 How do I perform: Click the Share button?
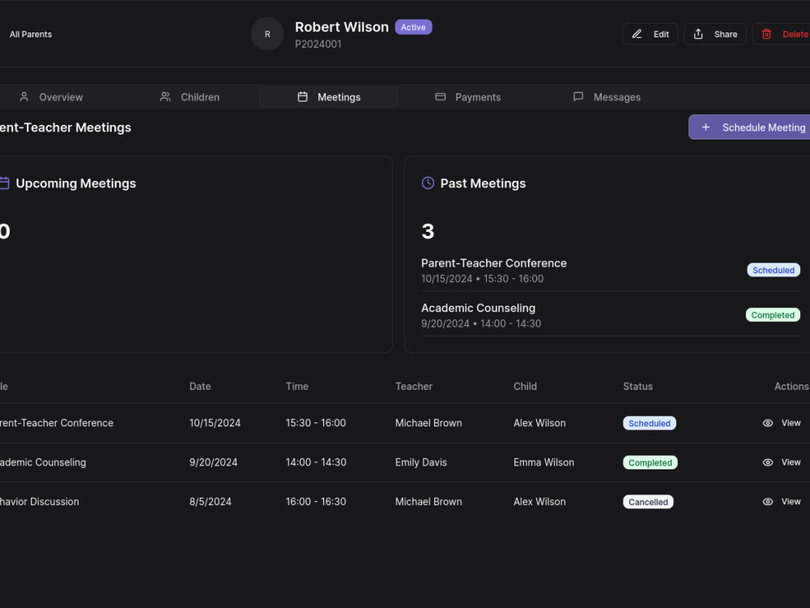715,34
